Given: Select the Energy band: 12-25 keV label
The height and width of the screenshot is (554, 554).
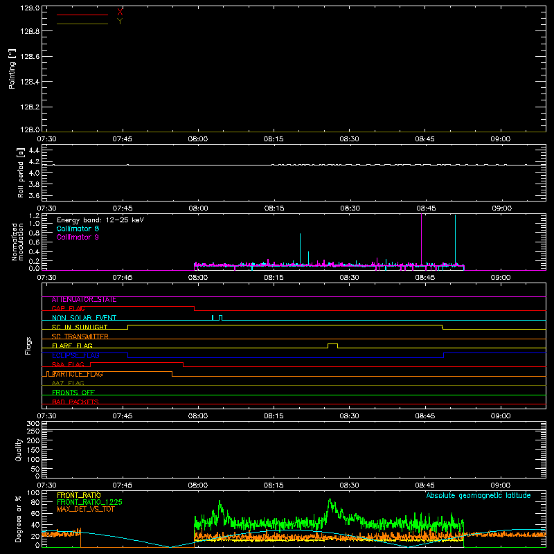Looking at the screenshot, I should pos(100,220).
